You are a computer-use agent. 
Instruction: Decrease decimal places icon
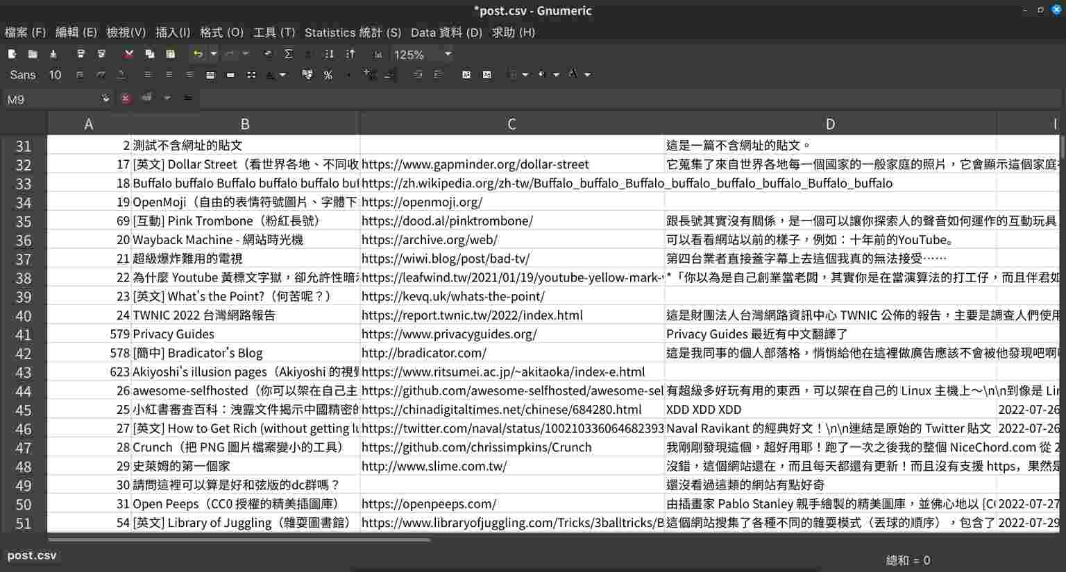pyautogui.click(x=390, y=75)
